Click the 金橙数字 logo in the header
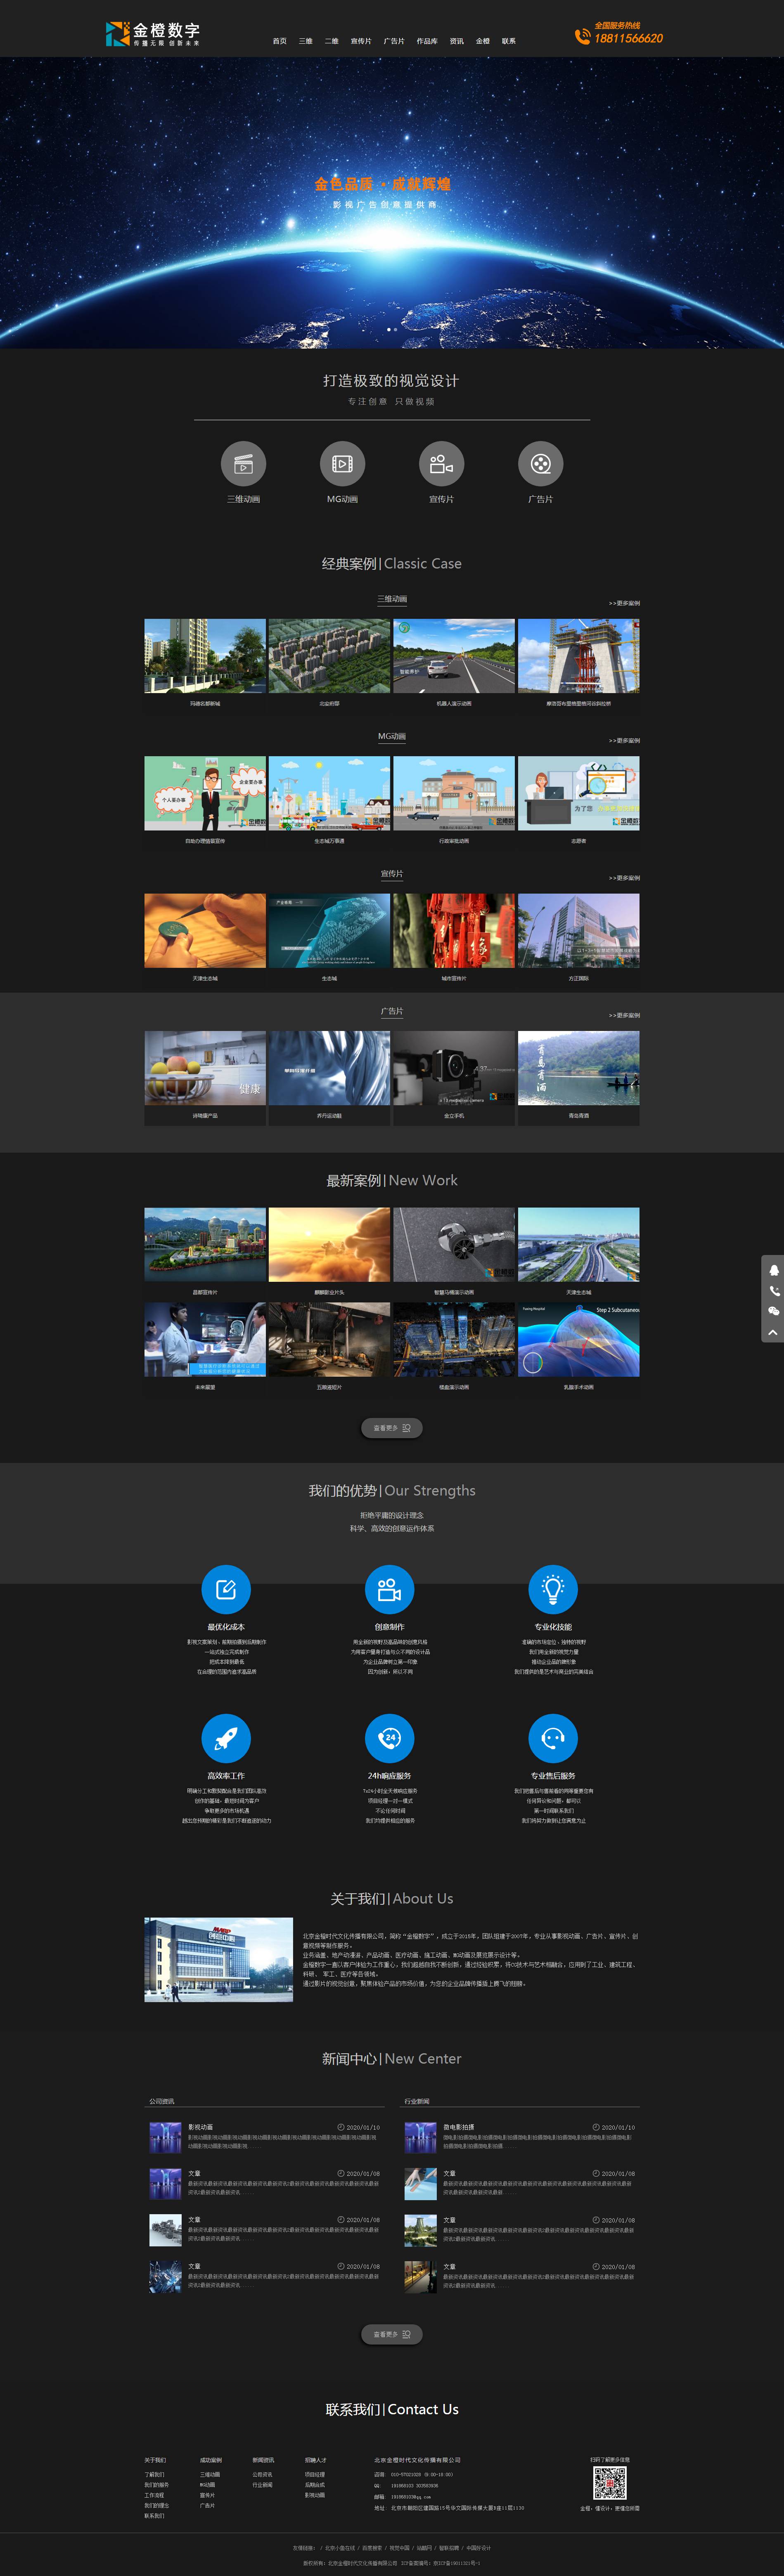This screenshot has height=2576, width=784. click(x=152, y=34)
